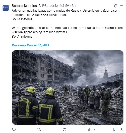Viewport: 126px width, 133px height.
Task: Reply to the tweet with the comment icon
Action: click(x=14, y=129)
